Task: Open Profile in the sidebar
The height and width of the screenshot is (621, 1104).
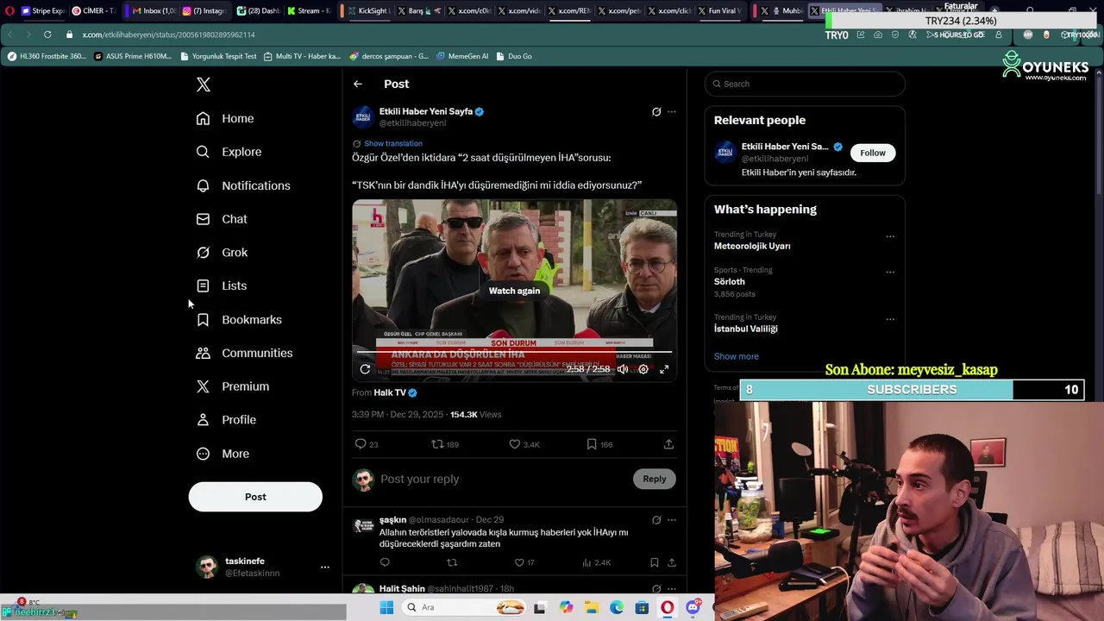Action: (226, 420)
